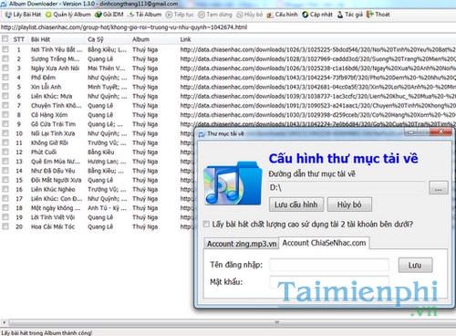Viewport: 456px width, 336px height.
Task: Click the Thư mục tải về dialog title icon
Action: 202,134
